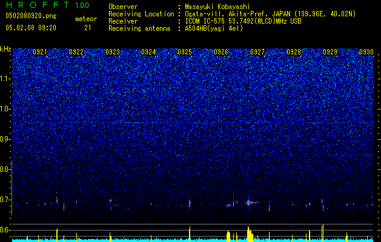Image resolution: width=381 pixels, height=242 pixels.
Task: Click the 0929 time marker
Action: pyautogui.click(x=330, y=52)
